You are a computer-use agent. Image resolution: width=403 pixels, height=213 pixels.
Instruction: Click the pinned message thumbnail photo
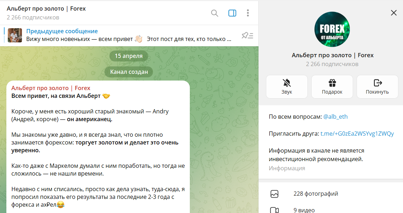(15, 35)
